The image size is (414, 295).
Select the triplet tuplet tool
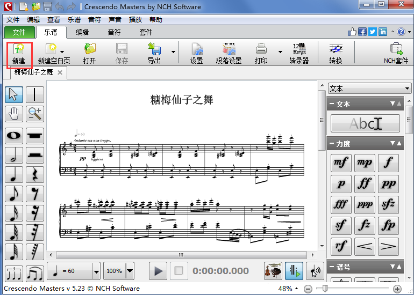click(x=14, y=274)
